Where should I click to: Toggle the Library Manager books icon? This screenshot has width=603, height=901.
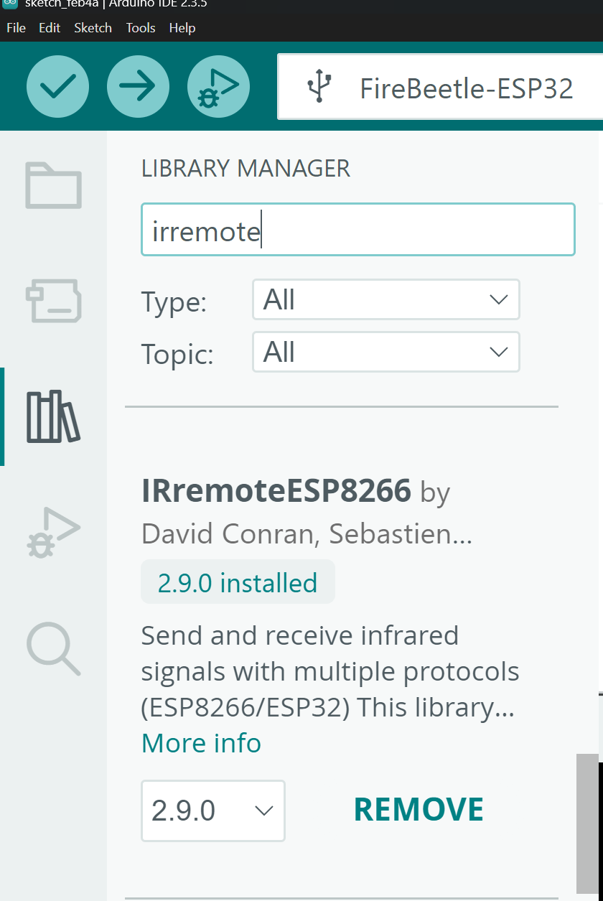click(x=54, y=416)
